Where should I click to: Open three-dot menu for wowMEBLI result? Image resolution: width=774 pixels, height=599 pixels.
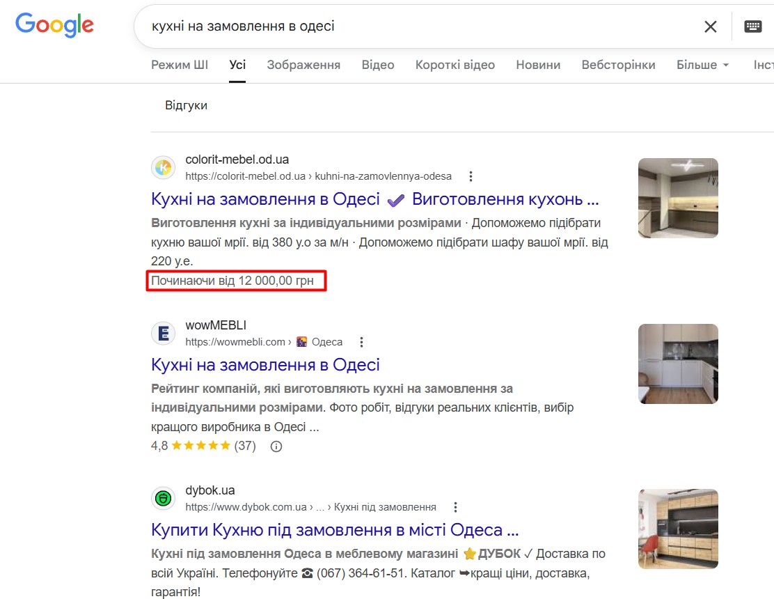pos(361,342)
